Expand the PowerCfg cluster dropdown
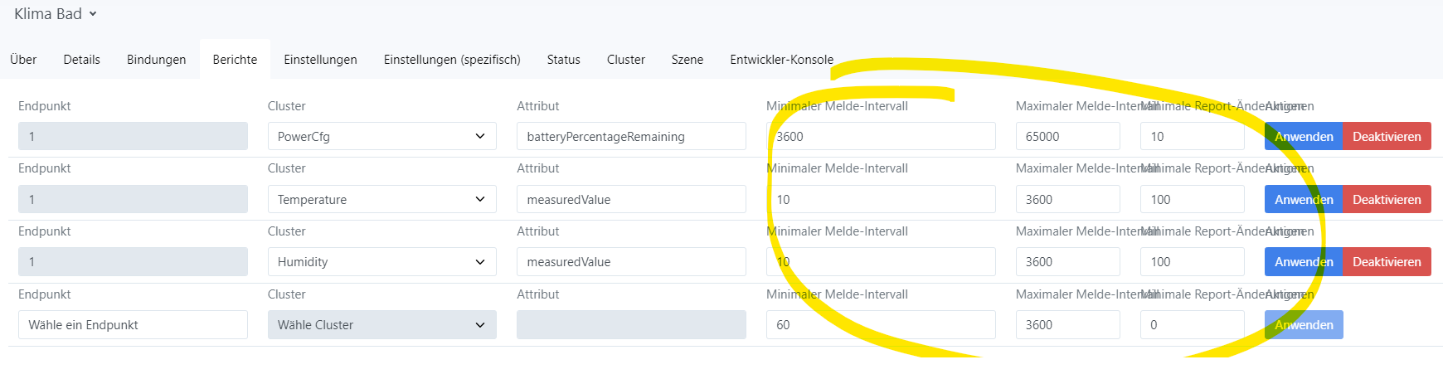Viewport: 1443px width, 379px height. pyautogui.click(x=381, y=137)
